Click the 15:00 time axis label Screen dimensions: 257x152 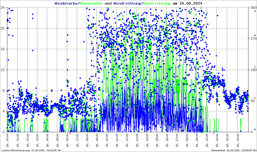tap(157, 140)
